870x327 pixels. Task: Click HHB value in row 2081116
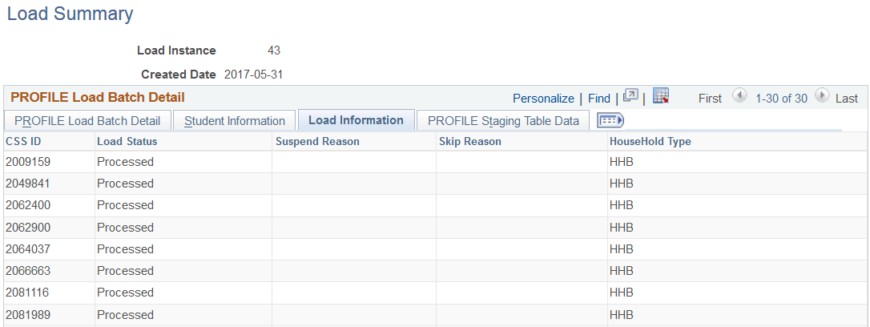pos(622,293)
